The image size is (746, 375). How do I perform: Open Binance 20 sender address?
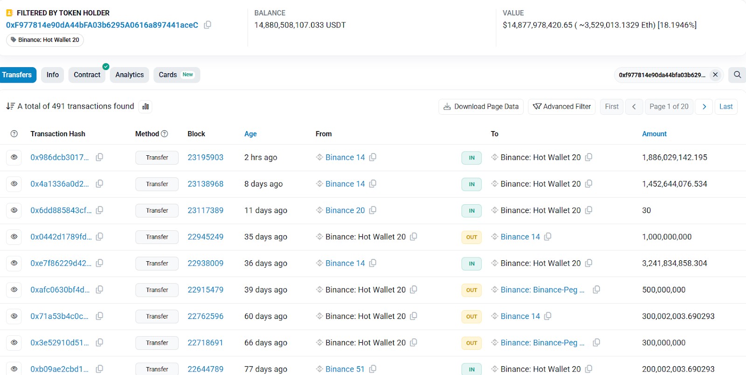pos(345,210)
